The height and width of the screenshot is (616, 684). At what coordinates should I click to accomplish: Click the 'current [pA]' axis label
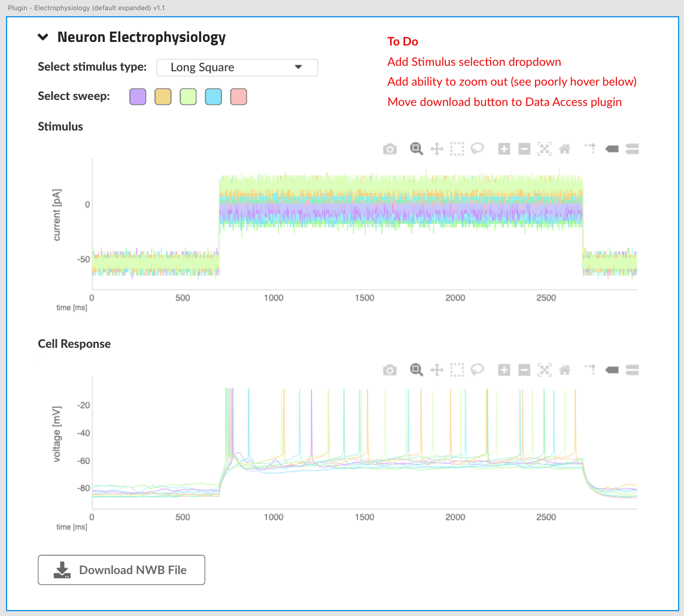click(x=57, y=215)
